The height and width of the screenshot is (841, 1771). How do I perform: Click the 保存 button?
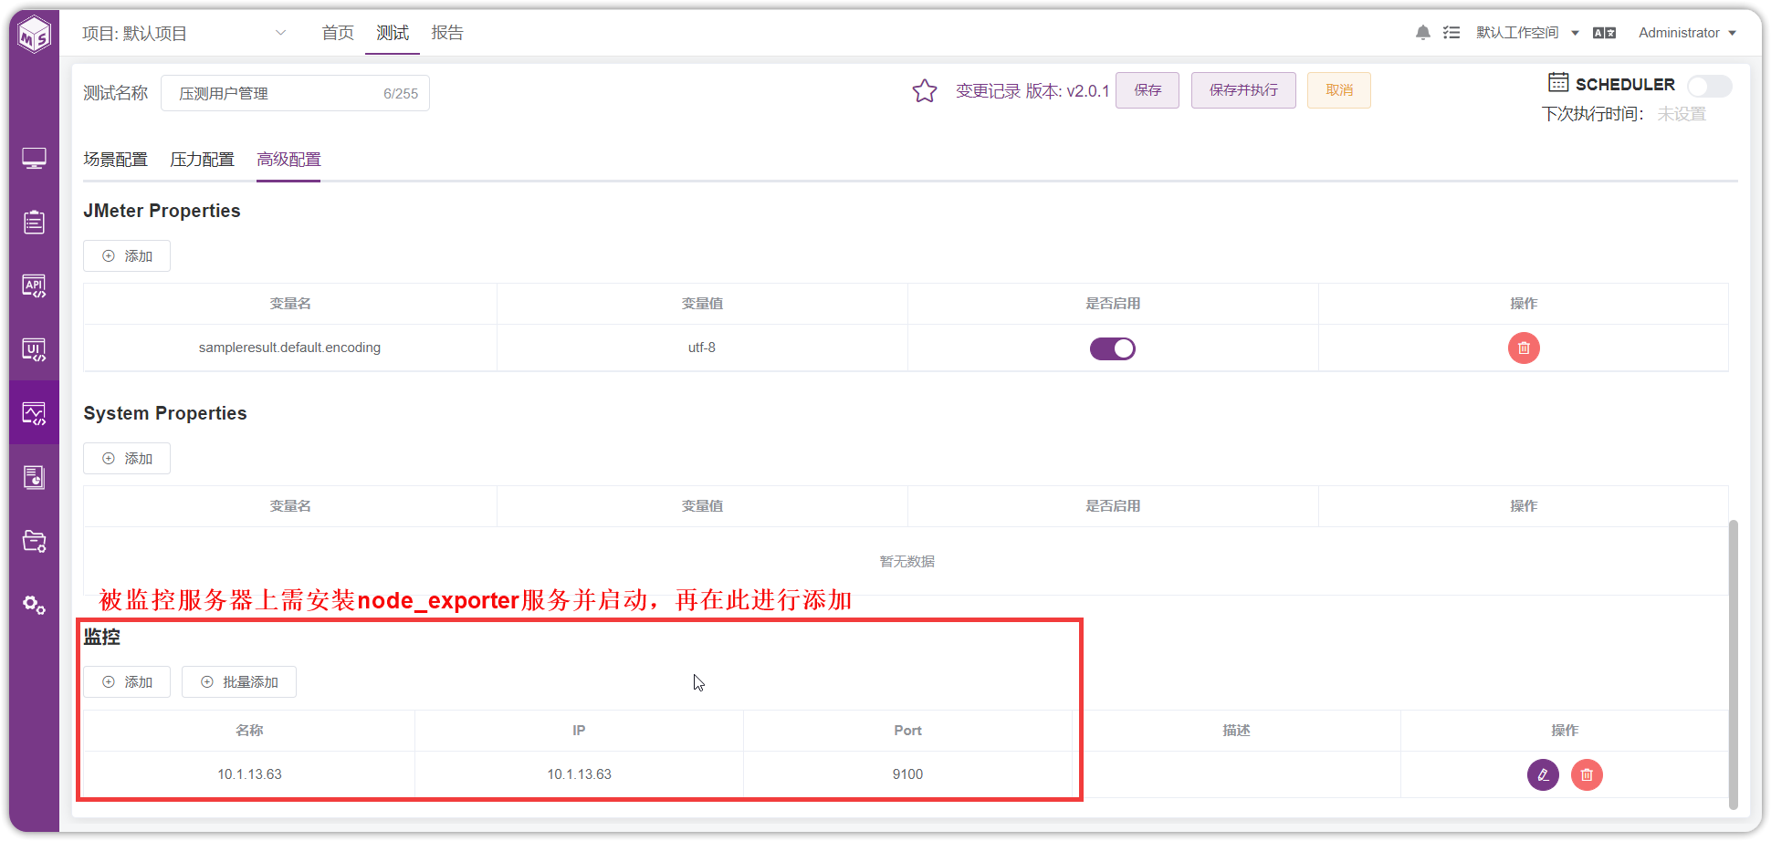tap(1147, 90)
